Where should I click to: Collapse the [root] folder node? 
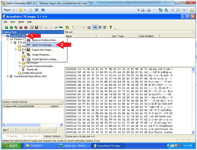tap(15, 49)
